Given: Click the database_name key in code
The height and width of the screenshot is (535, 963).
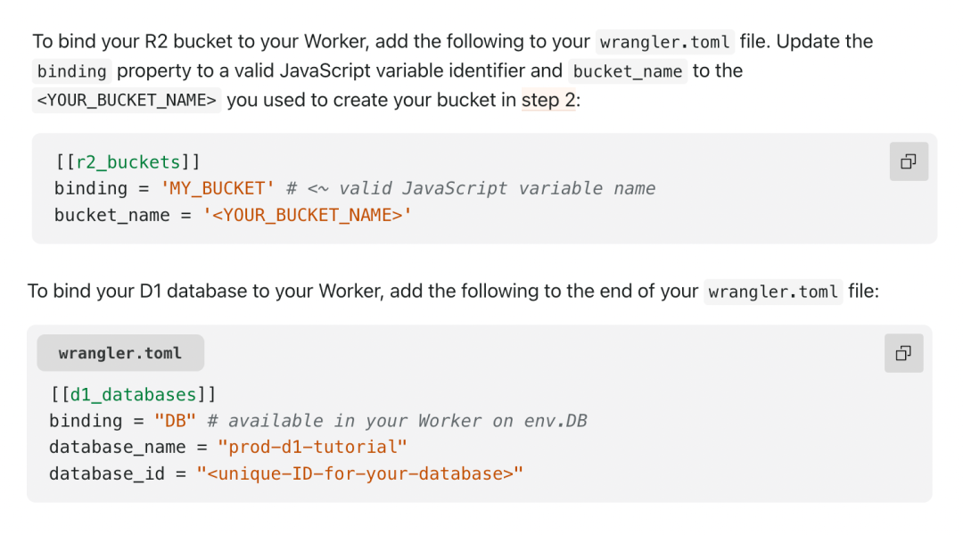Looking at the screenshot, I should tap(119, 448).
